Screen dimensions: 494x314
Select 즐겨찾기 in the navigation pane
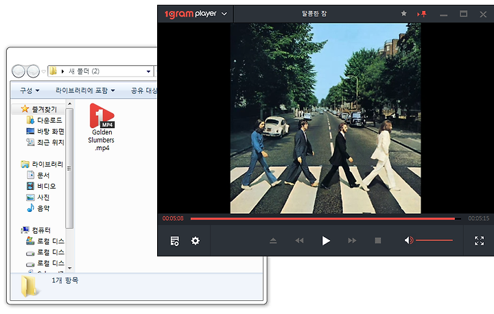[x=38, y=109]
